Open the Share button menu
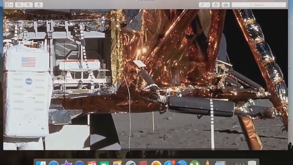 (x=38, y=5)
